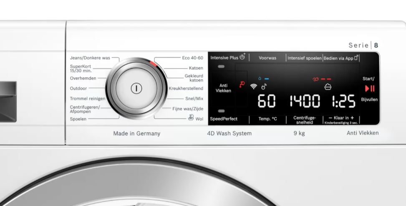Tap the Temp. °C button
The image size is (406, 206).
click(x=267, y=119)
